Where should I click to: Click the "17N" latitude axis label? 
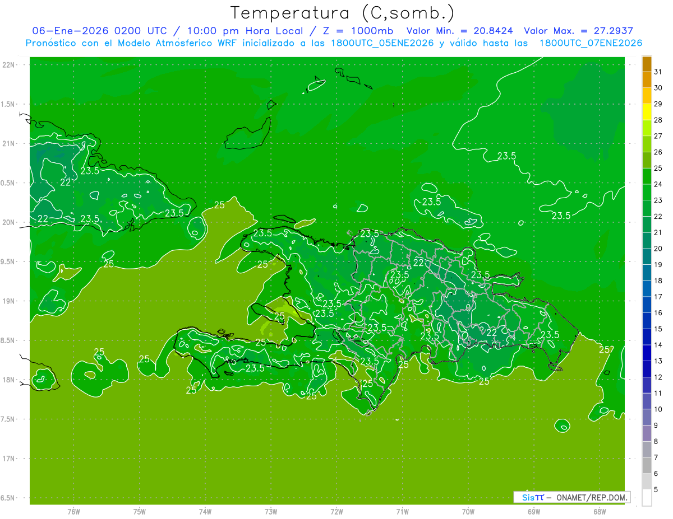click(x=10, y=459)
